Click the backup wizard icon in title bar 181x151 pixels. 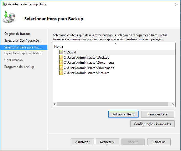click(x=5, y=4)
